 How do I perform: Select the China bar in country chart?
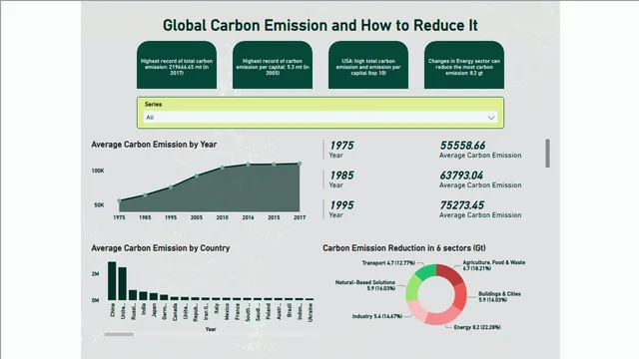point(112,281)
